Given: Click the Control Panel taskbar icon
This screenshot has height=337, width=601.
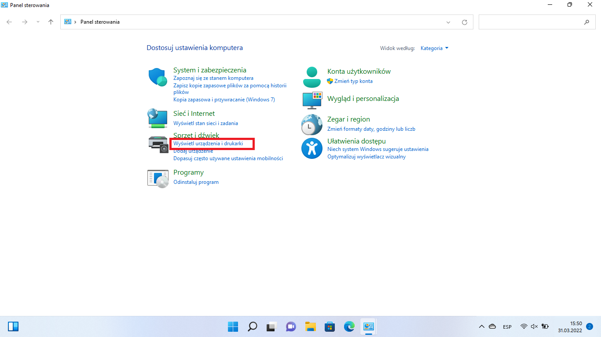Looking at the screenshot, I should click(x=368, y=326).
